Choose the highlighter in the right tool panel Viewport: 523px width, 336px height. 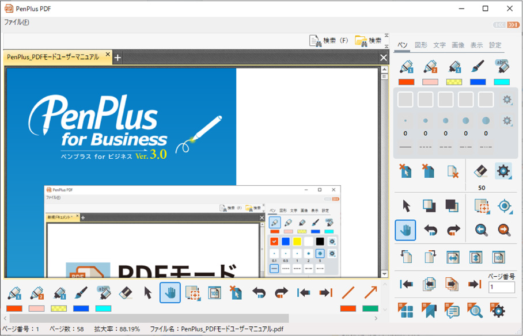454,67
